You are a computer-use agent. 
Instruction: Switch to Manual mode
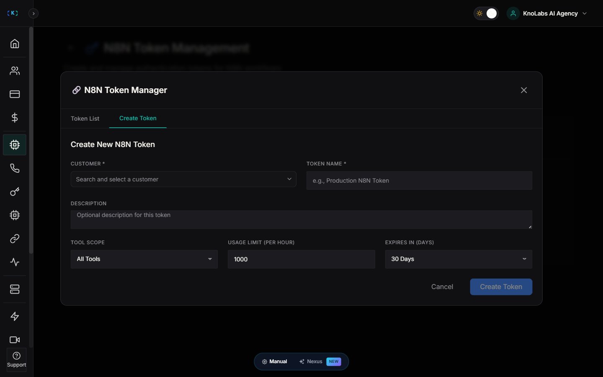coord(275,362)
